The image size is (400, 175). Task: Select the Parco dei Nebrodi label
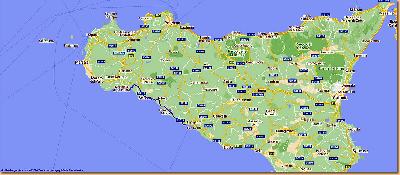303,46
